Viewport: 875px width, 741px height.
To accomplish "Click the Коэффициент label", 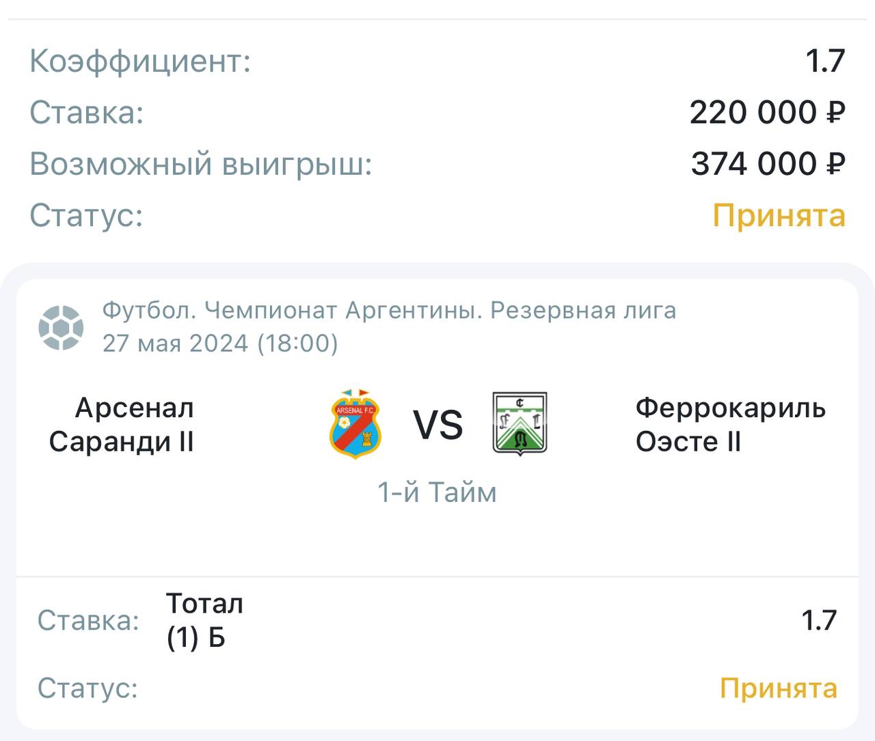I will 140,61.
